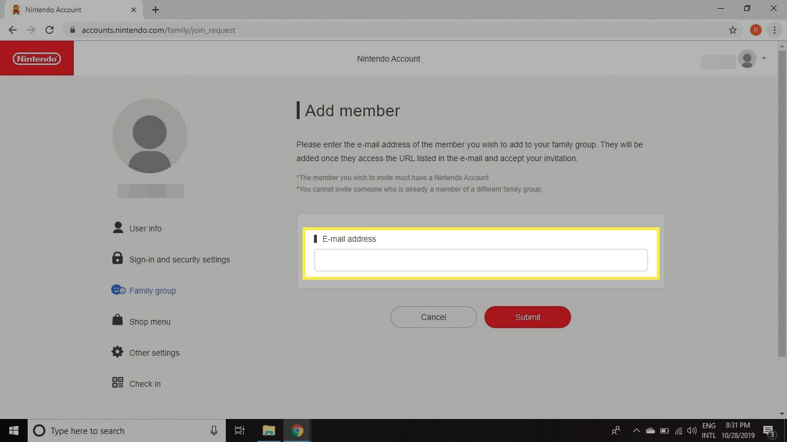The height and width of the screenshot is (442, 787).
Task: Bookmark this page with star
Action: point(733,30)
